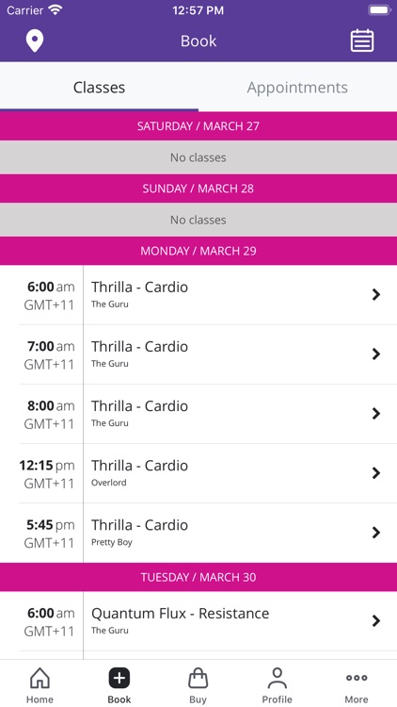Expand the 12:15 pm Overlord class chevron
The image size is (397, 707).
[x=376, y=473]
